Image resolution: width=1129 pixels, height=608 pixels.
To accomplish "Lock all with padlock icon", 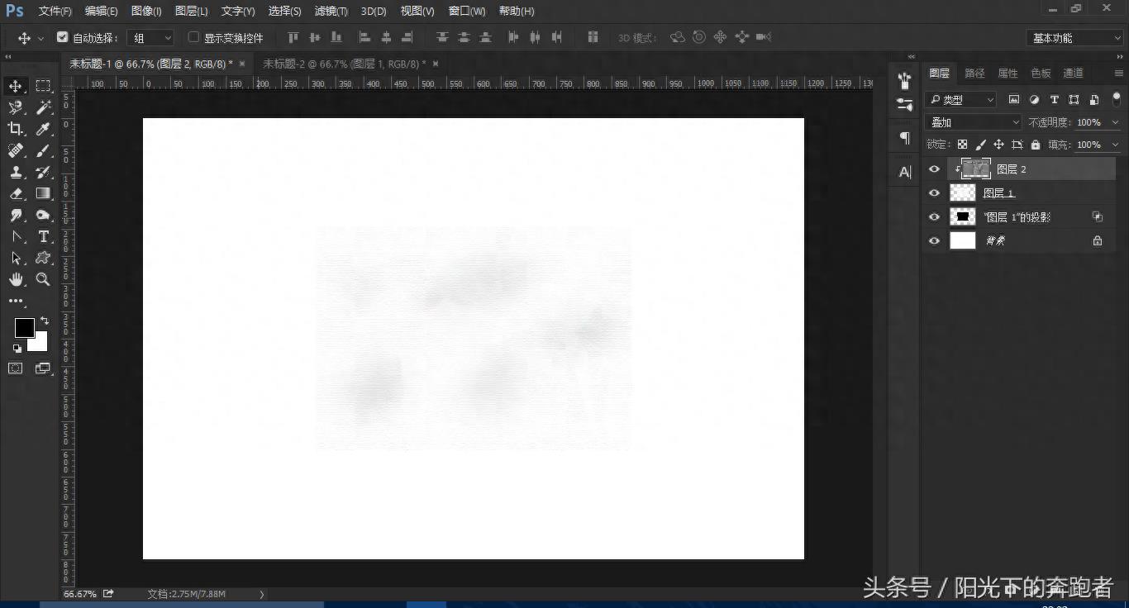I will [x=1035, y=145].
